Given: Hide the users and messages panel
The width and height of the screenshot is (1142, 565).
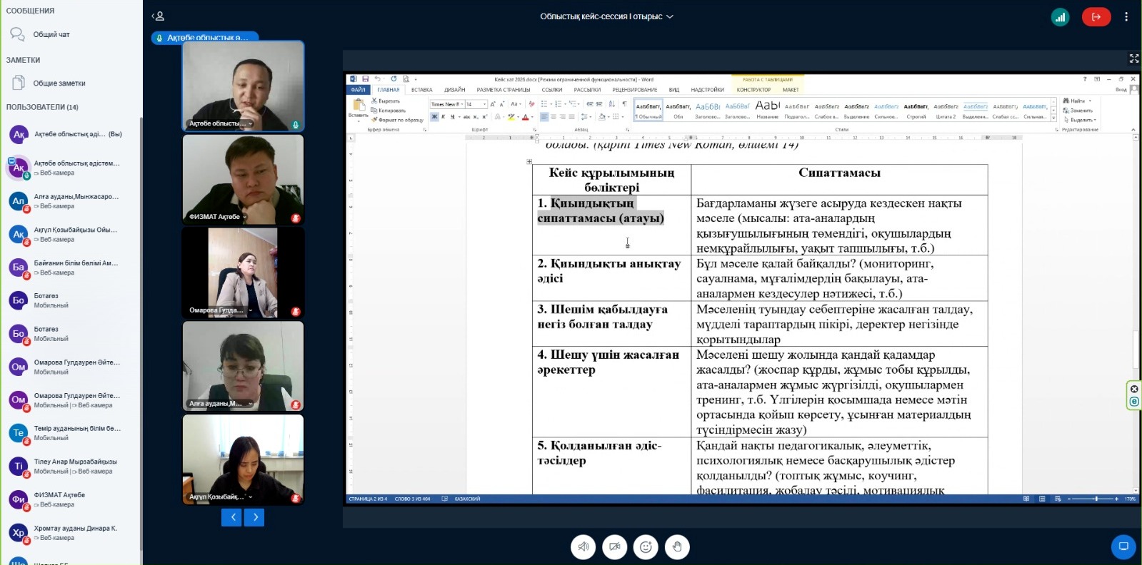Looking at the screenshot, I should [x=159, y=16].
